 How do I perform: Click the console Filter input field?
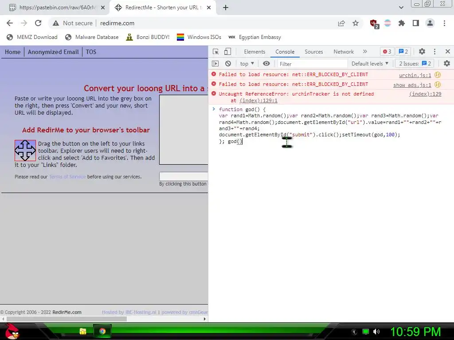[x=313, y=64]
